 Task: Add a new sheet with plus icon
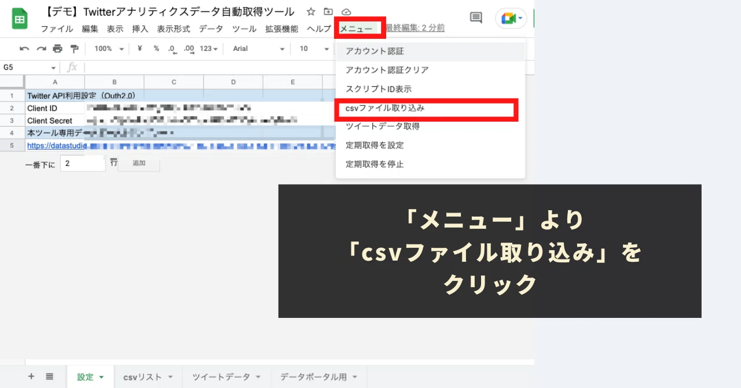31,376
